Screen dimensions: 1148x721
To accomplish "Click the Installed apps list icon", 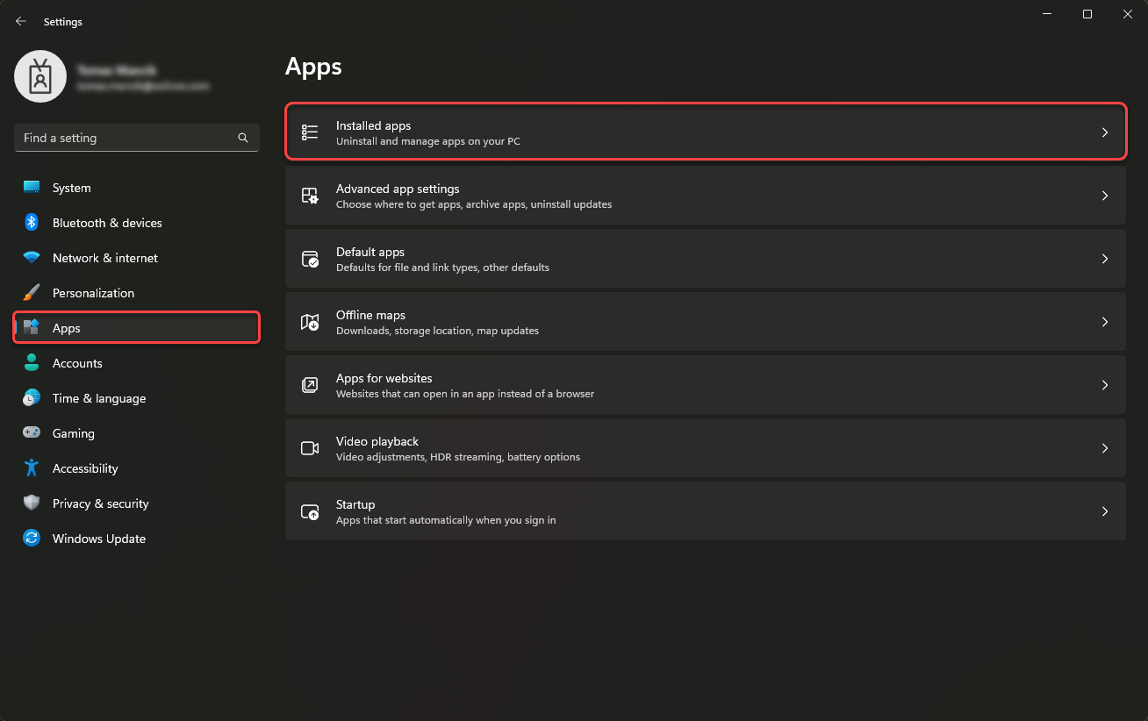I will tap(310, 132).
